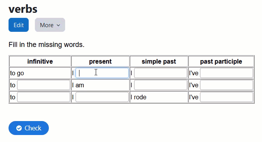
Task: Click the 'I rode' table cell text
Action: (x=138, y=97)
